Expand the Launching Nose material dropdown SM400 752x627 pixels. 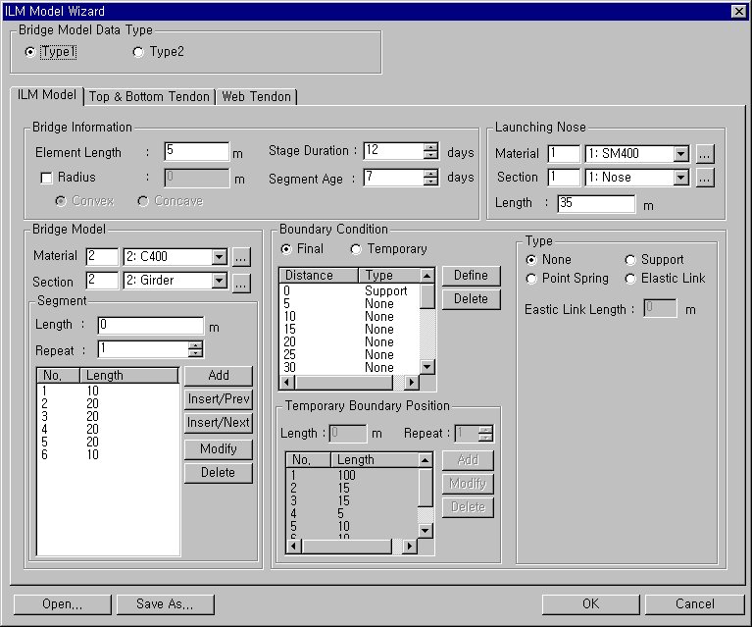pos(680,154)
